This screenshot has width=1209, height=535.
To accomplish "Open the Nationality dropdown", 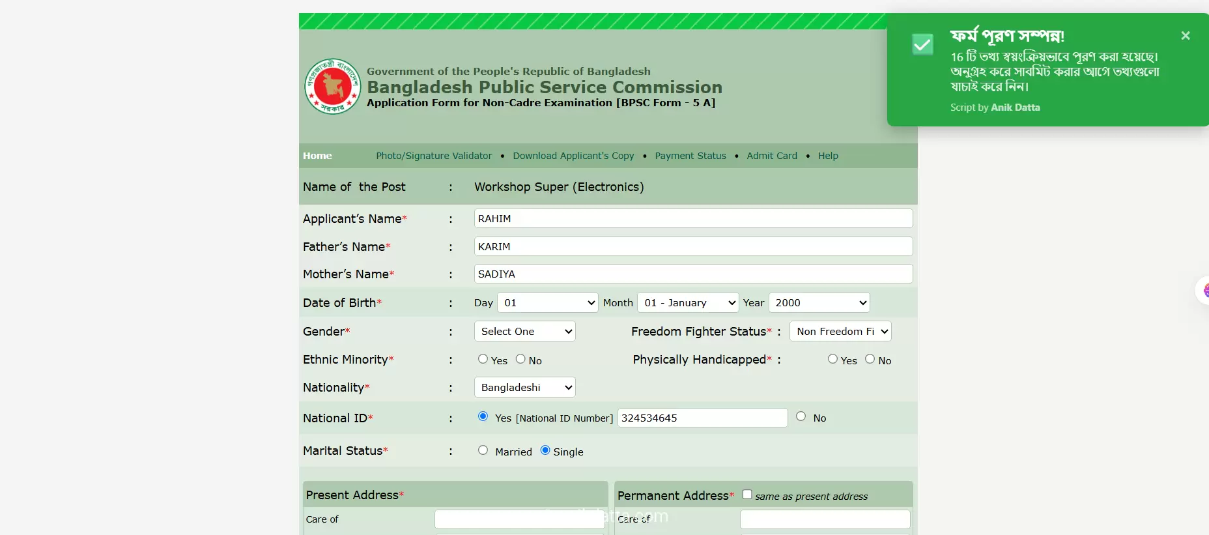I will pos(525,387).
